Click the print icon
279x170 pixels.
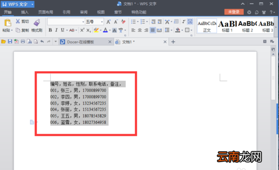tap(23, 41)
